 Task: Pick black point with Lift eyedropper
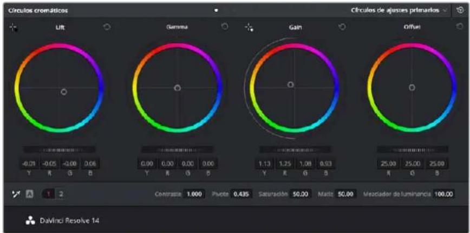(x=13, y=28)
